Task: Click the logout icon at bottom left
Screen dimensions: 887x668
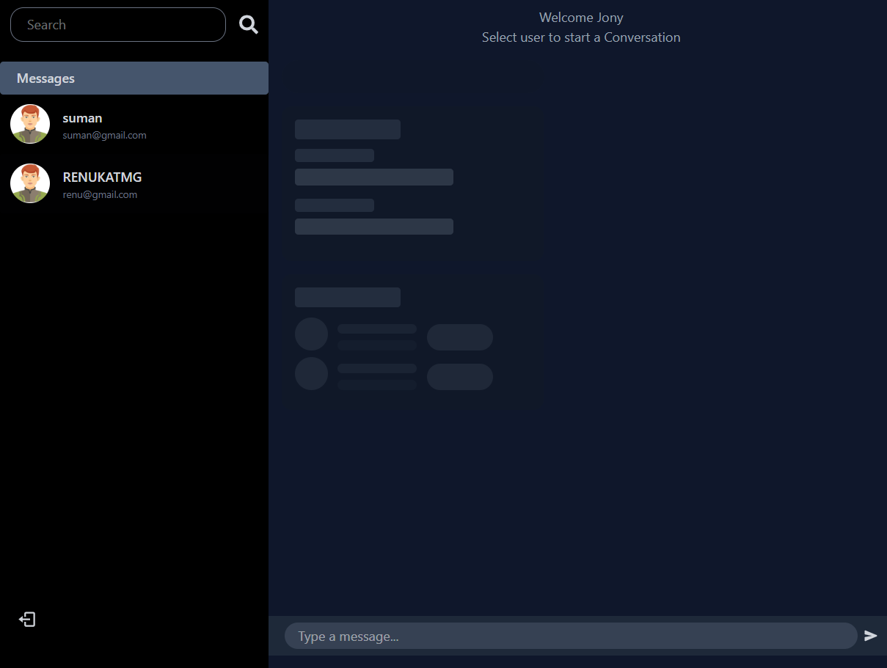Action: click(27, 620)
